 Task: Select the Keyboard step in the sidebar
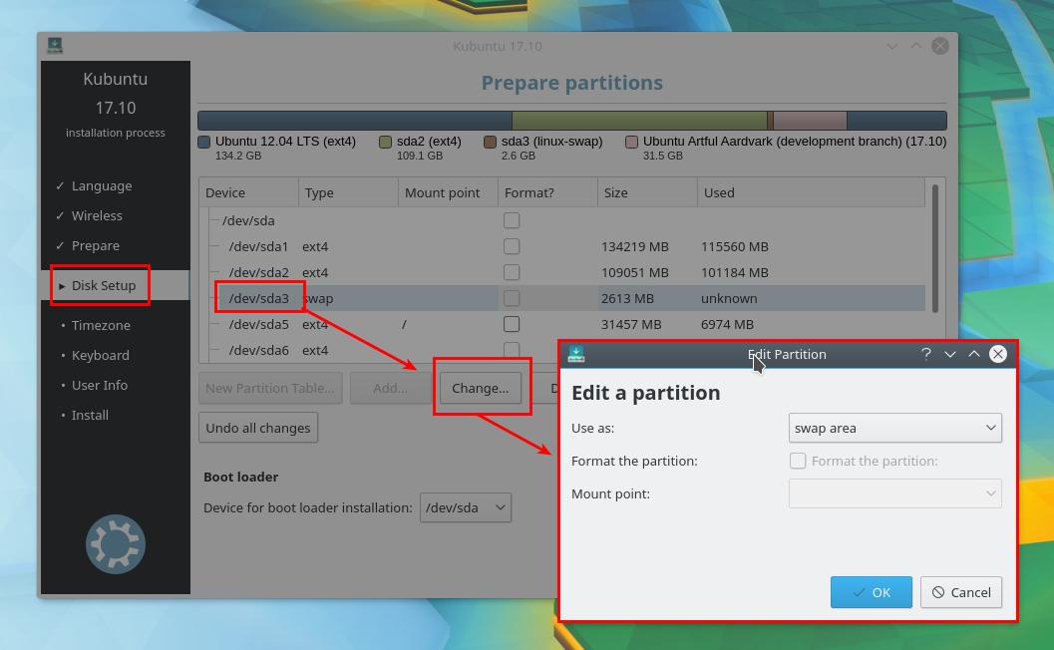(x=100, y=355)
